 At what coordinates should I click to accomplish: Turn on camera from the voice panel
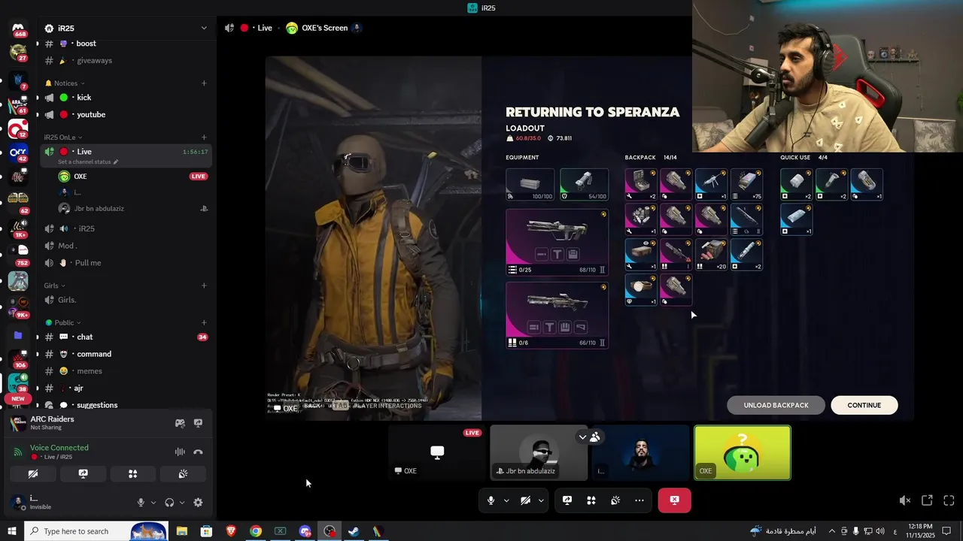coord(33,474)
